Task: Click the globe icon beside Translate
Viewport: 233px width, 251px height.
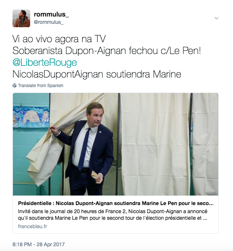Action: tap(14, 86)
